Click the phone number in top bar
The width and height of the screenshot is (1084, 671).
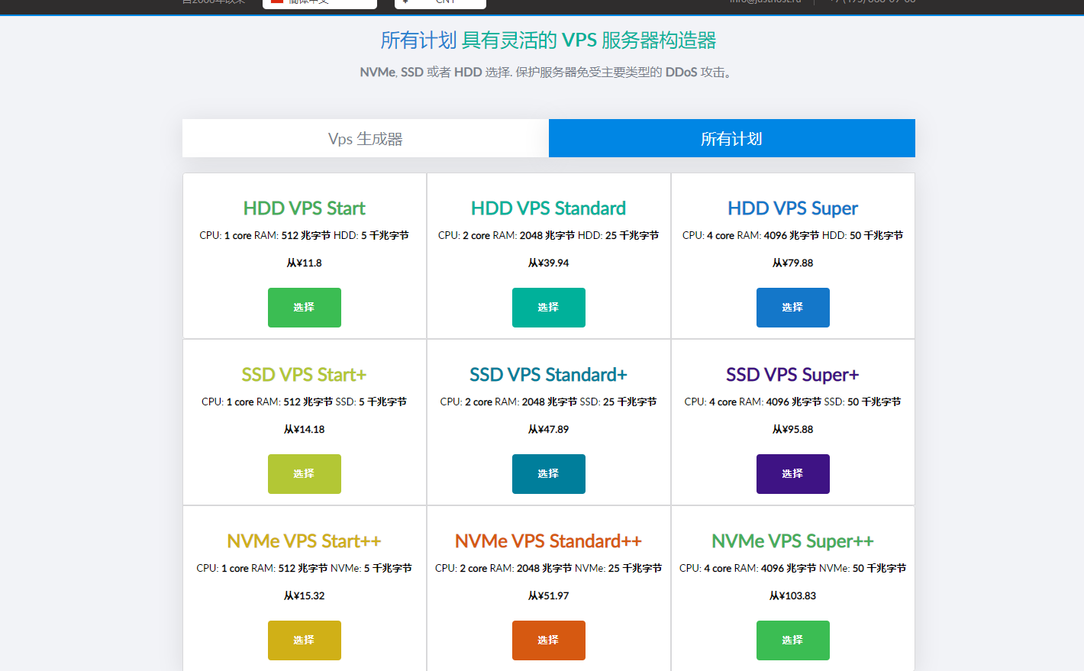pos(873,2)
